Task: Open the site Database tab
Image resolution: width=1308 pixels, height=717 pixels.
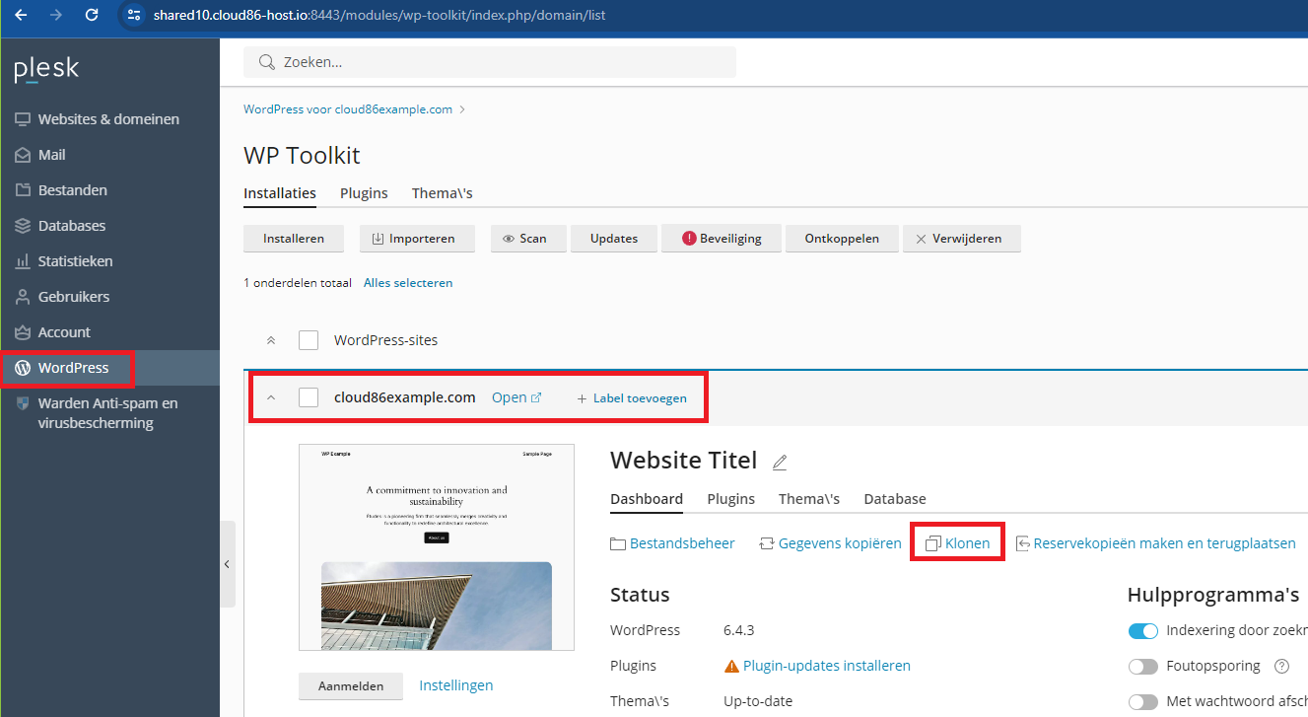Action: coord(895,499)
